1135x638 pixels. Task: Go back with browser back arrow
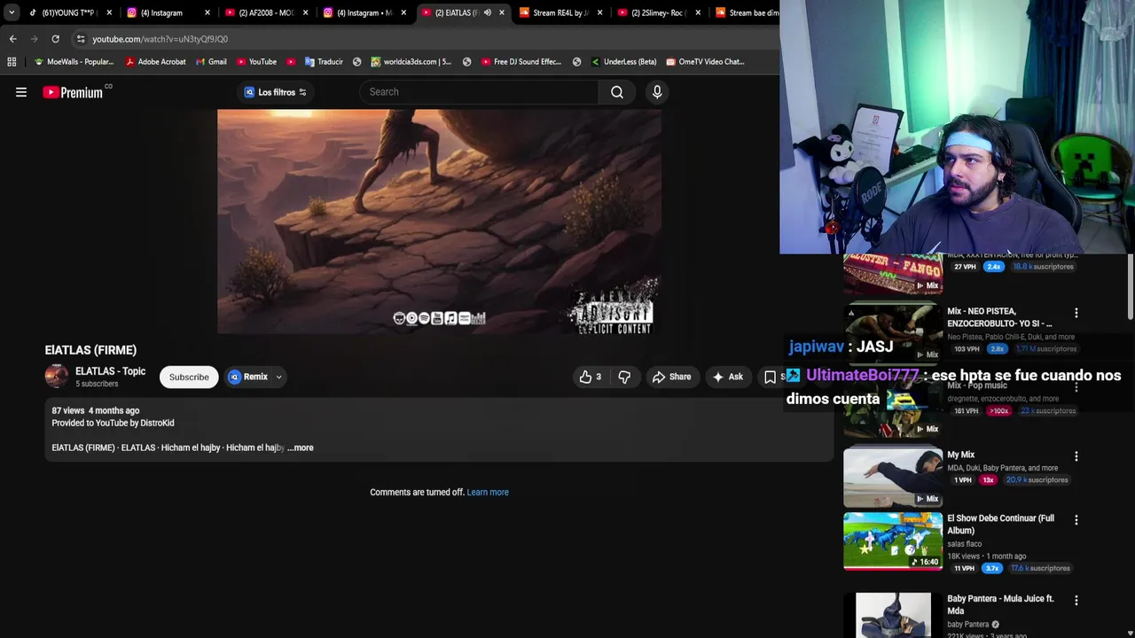pos(12,39)
